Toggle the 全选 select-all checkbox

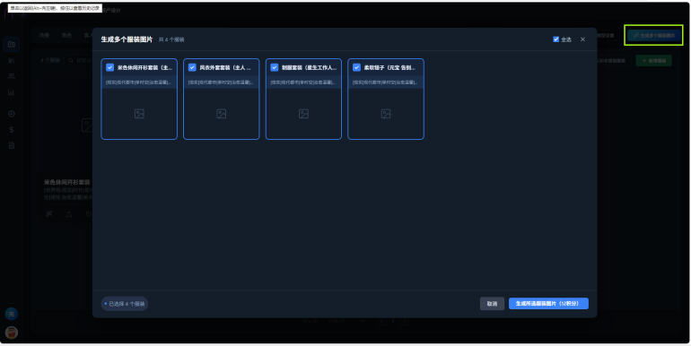coord(555,39)
